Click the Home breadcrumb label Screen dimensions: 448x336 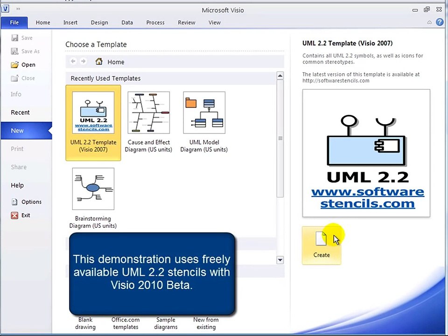[116, 62]
